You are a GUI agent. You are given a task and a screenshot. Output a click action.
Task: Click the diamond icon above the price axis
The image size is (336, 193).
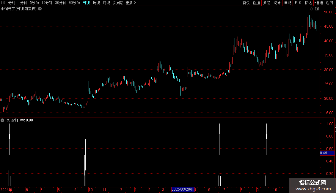pos(312,9)
